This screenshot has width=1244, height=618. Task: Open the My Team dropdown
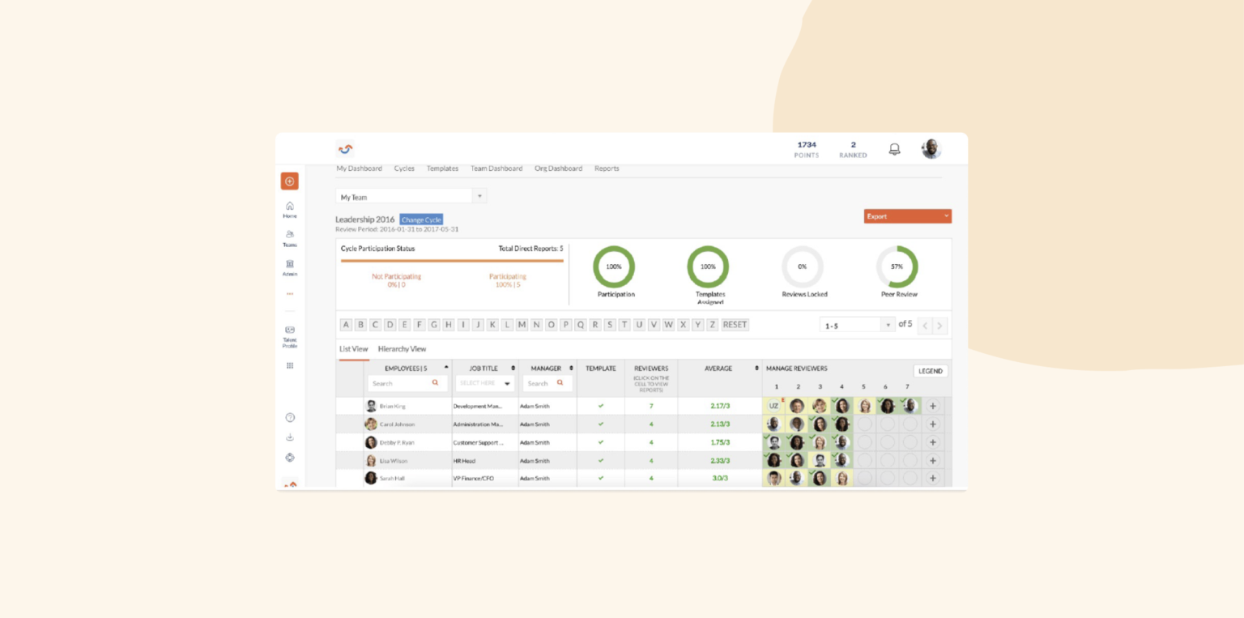pyautogui.click(x=411, y=197)
